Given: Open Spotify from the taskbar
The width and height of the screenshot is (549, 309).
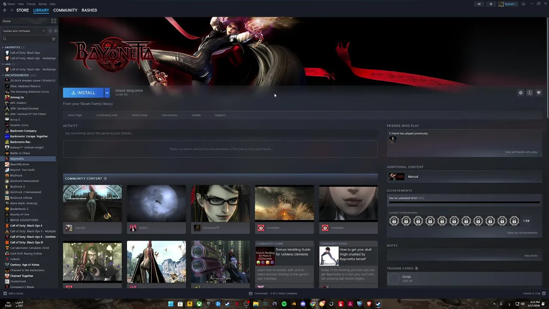Looking at the screenshot, I should (284, 304).
